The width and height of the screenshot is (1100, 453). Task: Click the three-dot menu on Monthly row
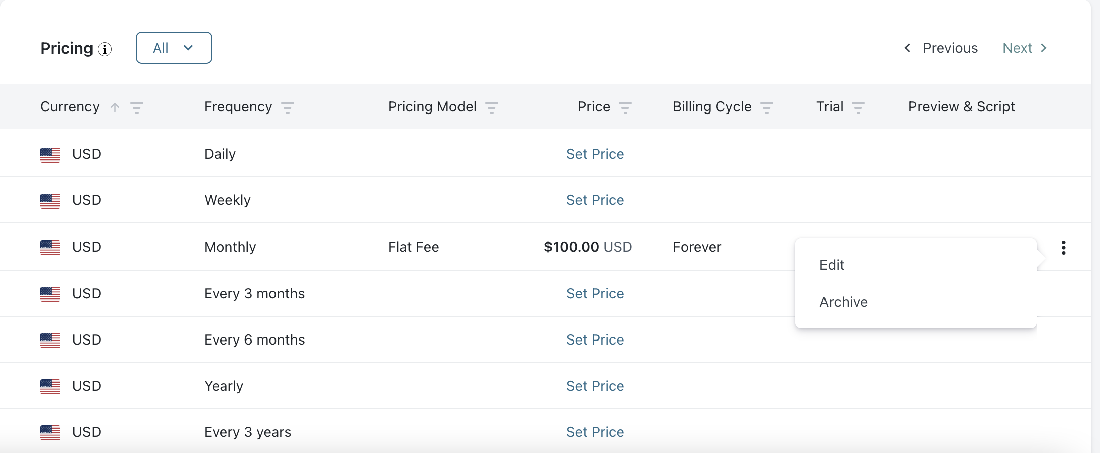1063,247
